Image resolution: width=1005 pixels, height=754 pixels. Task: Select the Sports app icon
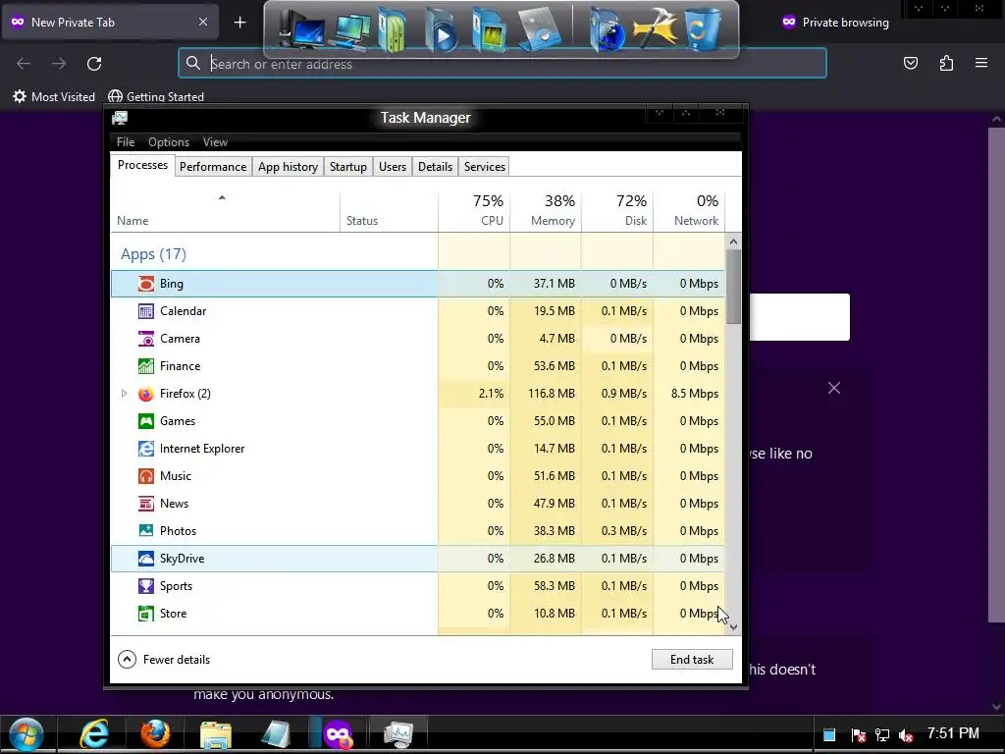[x=146, y=586]
